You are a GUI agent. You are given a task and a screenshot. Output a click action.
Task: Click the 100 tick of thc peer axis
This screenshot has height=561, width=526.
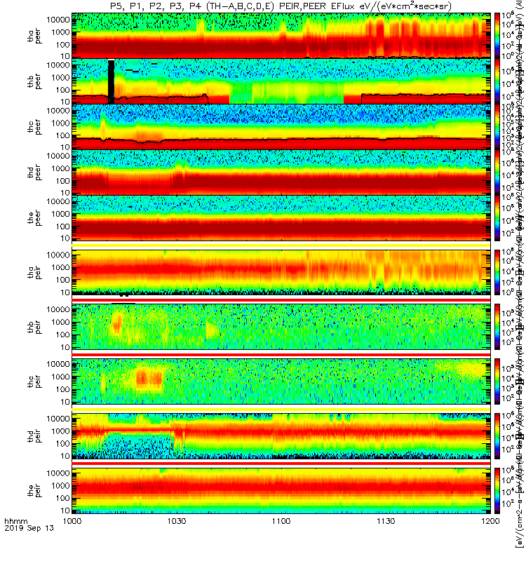(62, 135)
